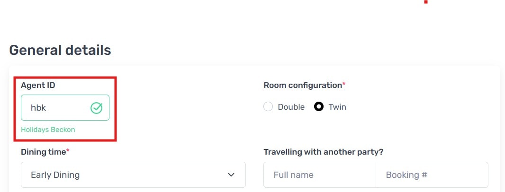
Task: Expand the Dining time chevron arrow
Action: click(231, 175)
